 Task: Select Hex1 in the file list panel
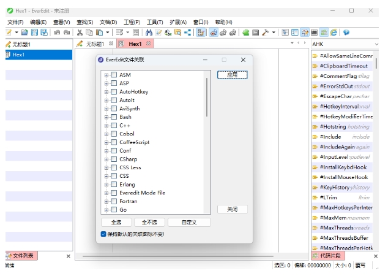point(39,55)
